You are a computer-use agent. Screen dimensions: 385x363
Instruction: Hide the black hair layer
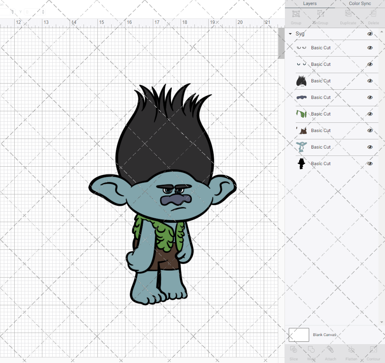[x=370, y=81]
